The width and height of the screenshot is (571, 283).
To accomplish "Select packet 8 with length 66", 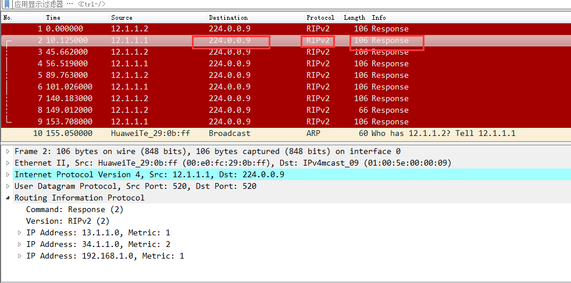I will pyautogui.click(x=285, y=110).
